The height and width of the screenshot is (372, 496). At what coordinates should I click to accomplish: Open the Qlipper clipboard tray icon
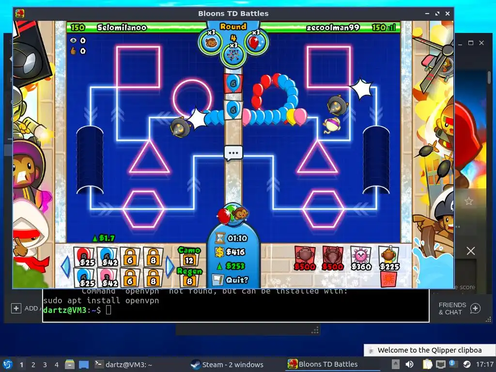coord(427,364)
